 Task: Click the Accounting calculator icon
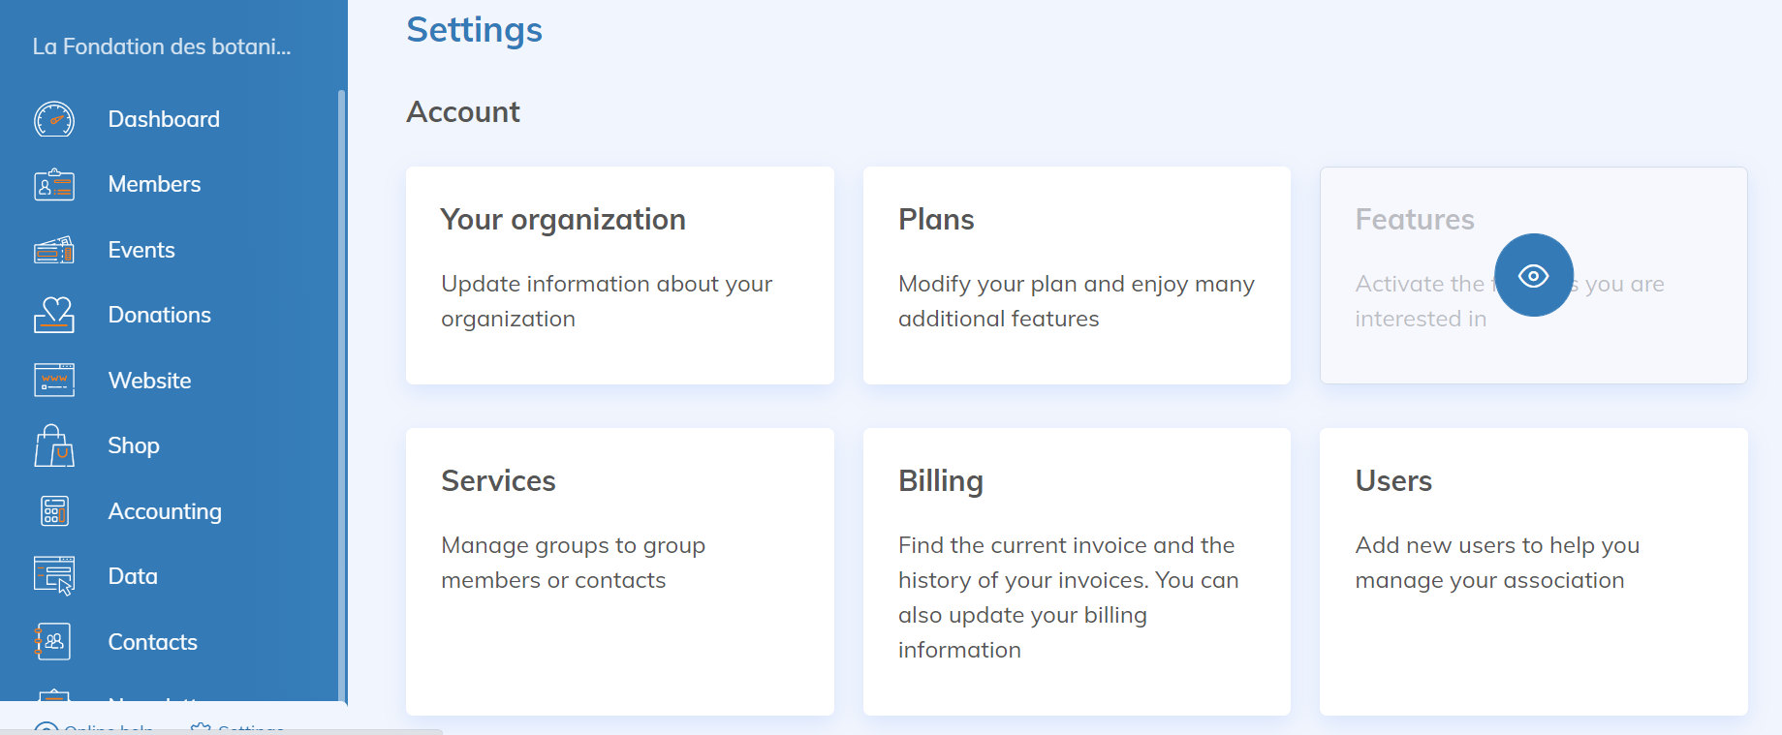pyautogui.click(x=54, y=510)
